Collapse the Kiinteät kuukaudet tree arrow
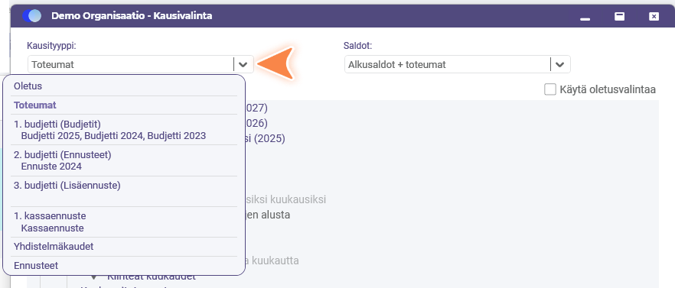The width and height of the screenshot is (675, 288). coord(94,278)
